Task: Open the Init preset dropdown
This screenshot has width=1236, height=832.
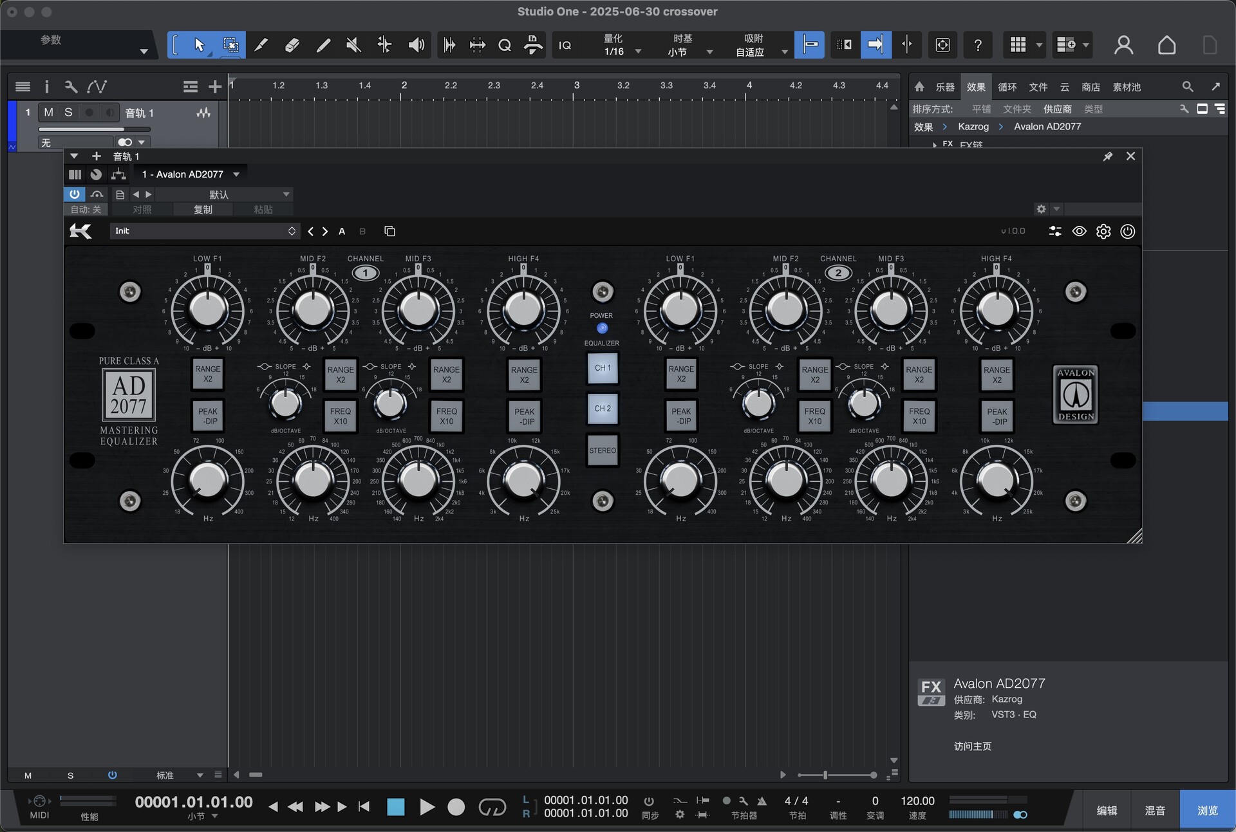Action: click(x=204, y=231)
